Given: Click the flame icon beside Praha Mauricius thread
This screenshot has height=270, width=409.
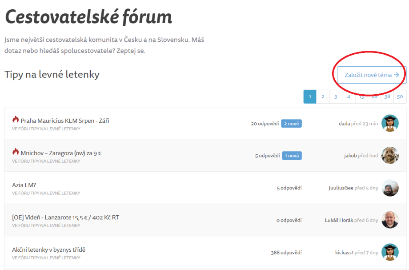Looking at the screenshot, I should 16,120.
